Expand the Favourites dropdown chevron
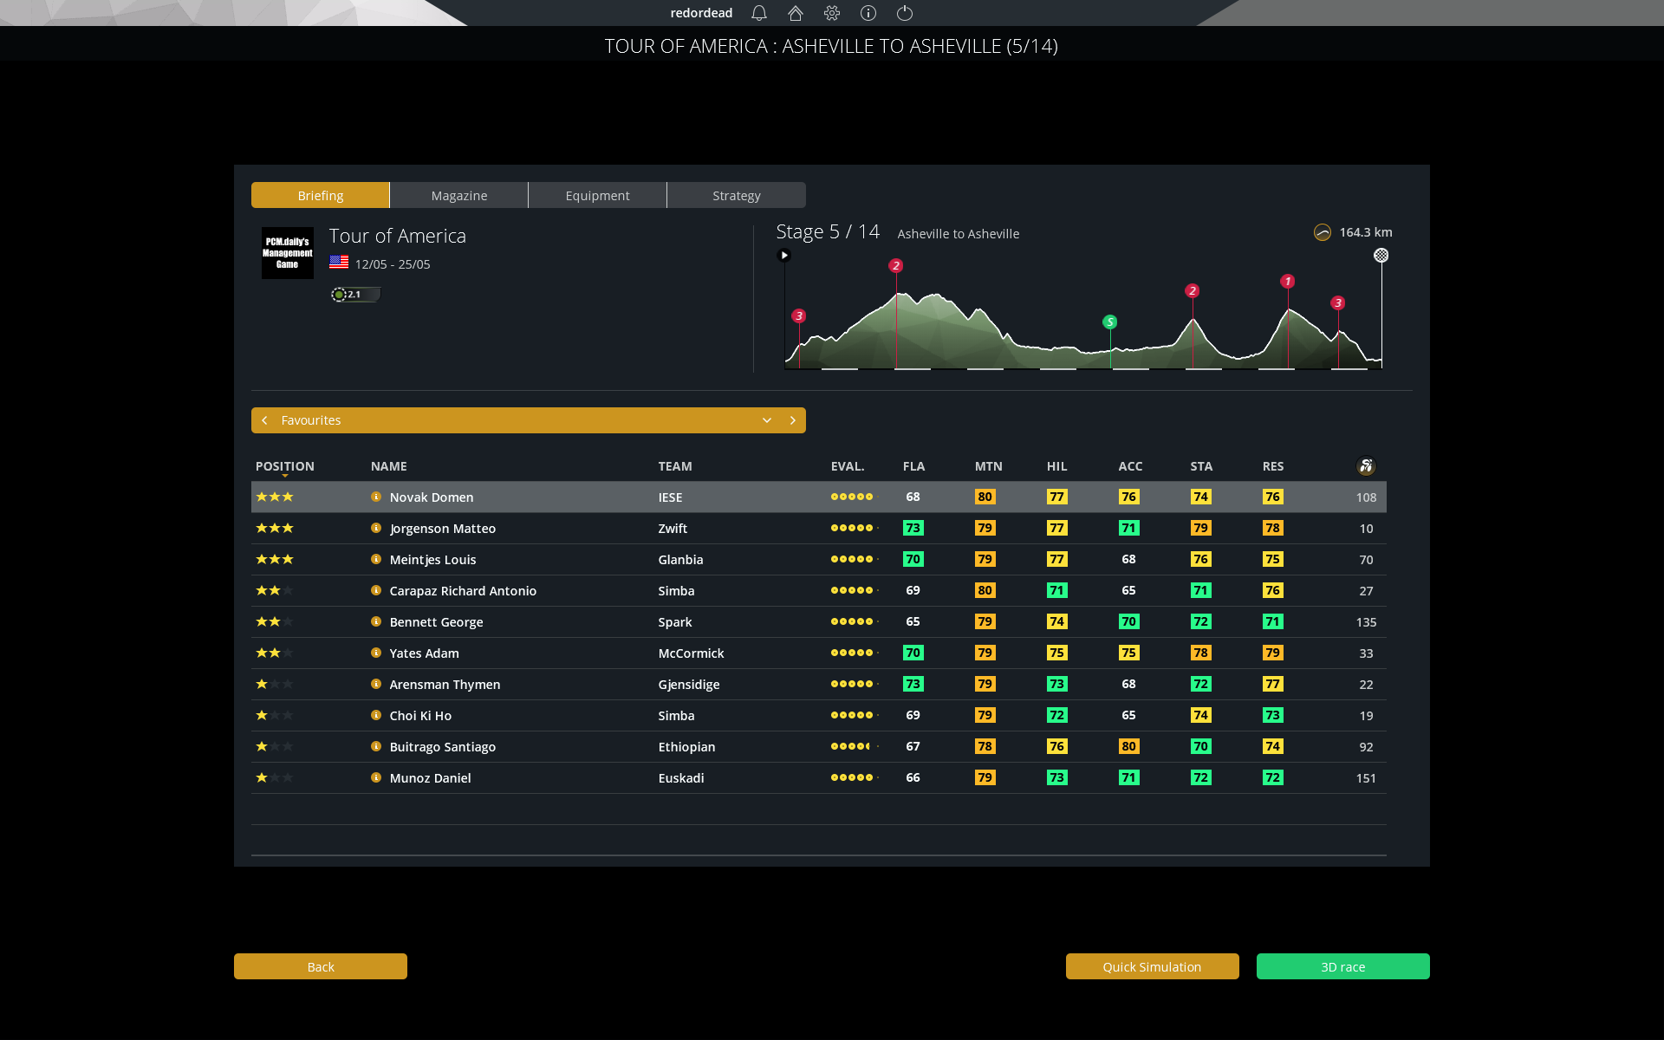 pyautogui.click(x=767, y=420)
